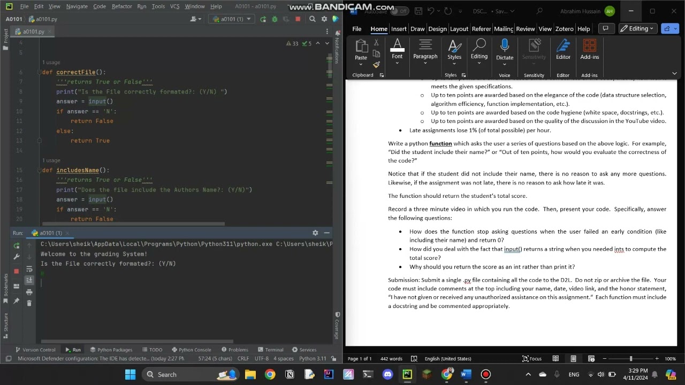Click Copy icon in Word clipboard group
Image resolution: width=685 pixels, height=385 pixels.
(376, 53)
